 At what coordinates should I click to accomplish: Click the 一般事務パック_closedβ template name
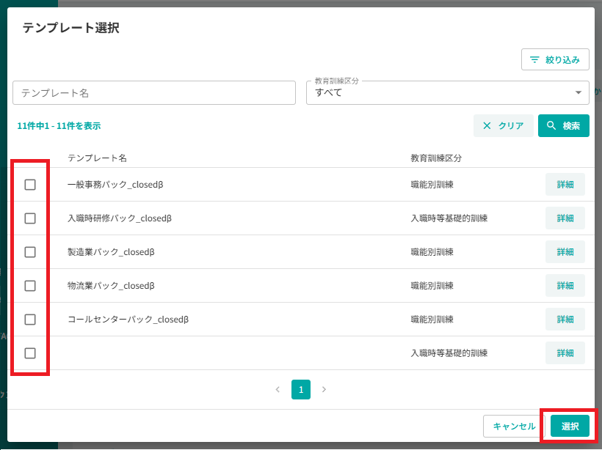click(115, 185)
